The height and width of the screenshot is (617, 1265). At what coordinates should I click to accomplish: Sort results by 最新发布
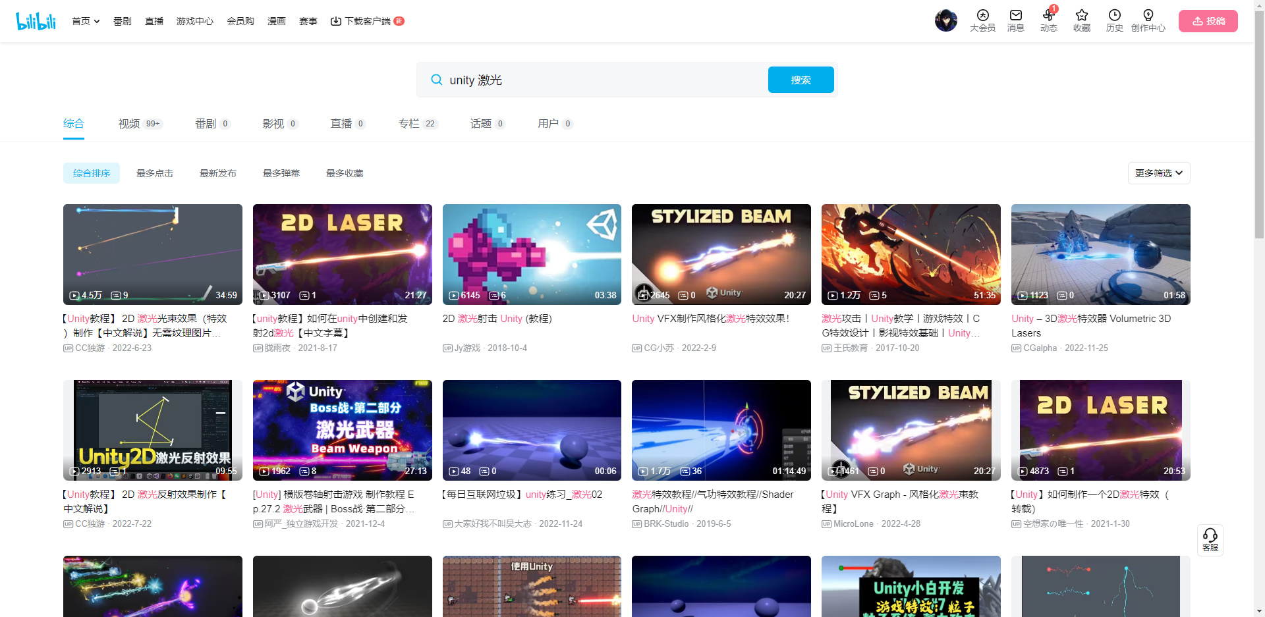[218, 173]
